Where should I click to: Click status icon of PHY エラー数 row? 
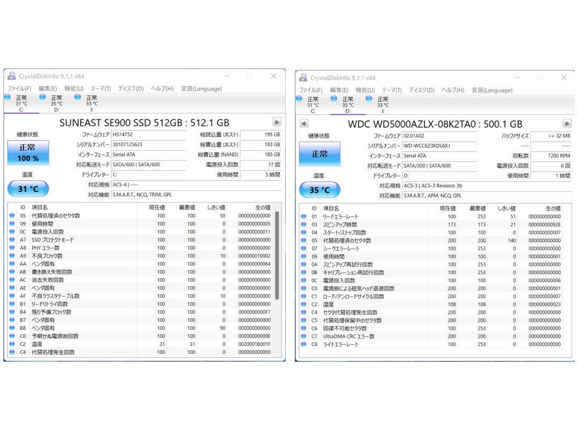(12, 248)
